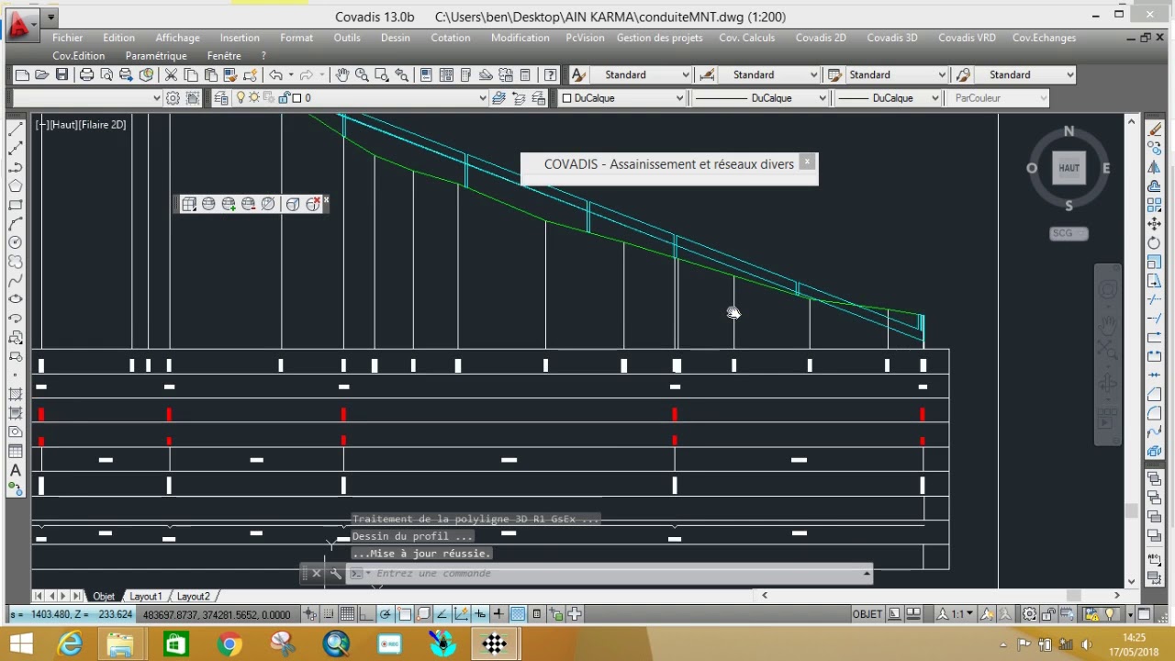Select the Rectangle drawing tool
This screenshot has width=1175, height=661.
click(x=16, y=205)
